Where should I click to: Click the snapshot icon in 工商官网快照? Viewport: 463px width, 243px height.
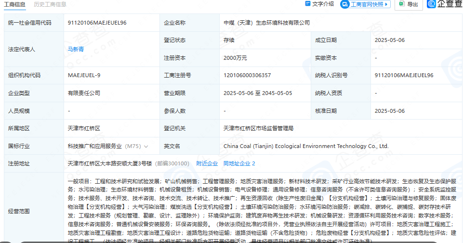click(345, 4)
